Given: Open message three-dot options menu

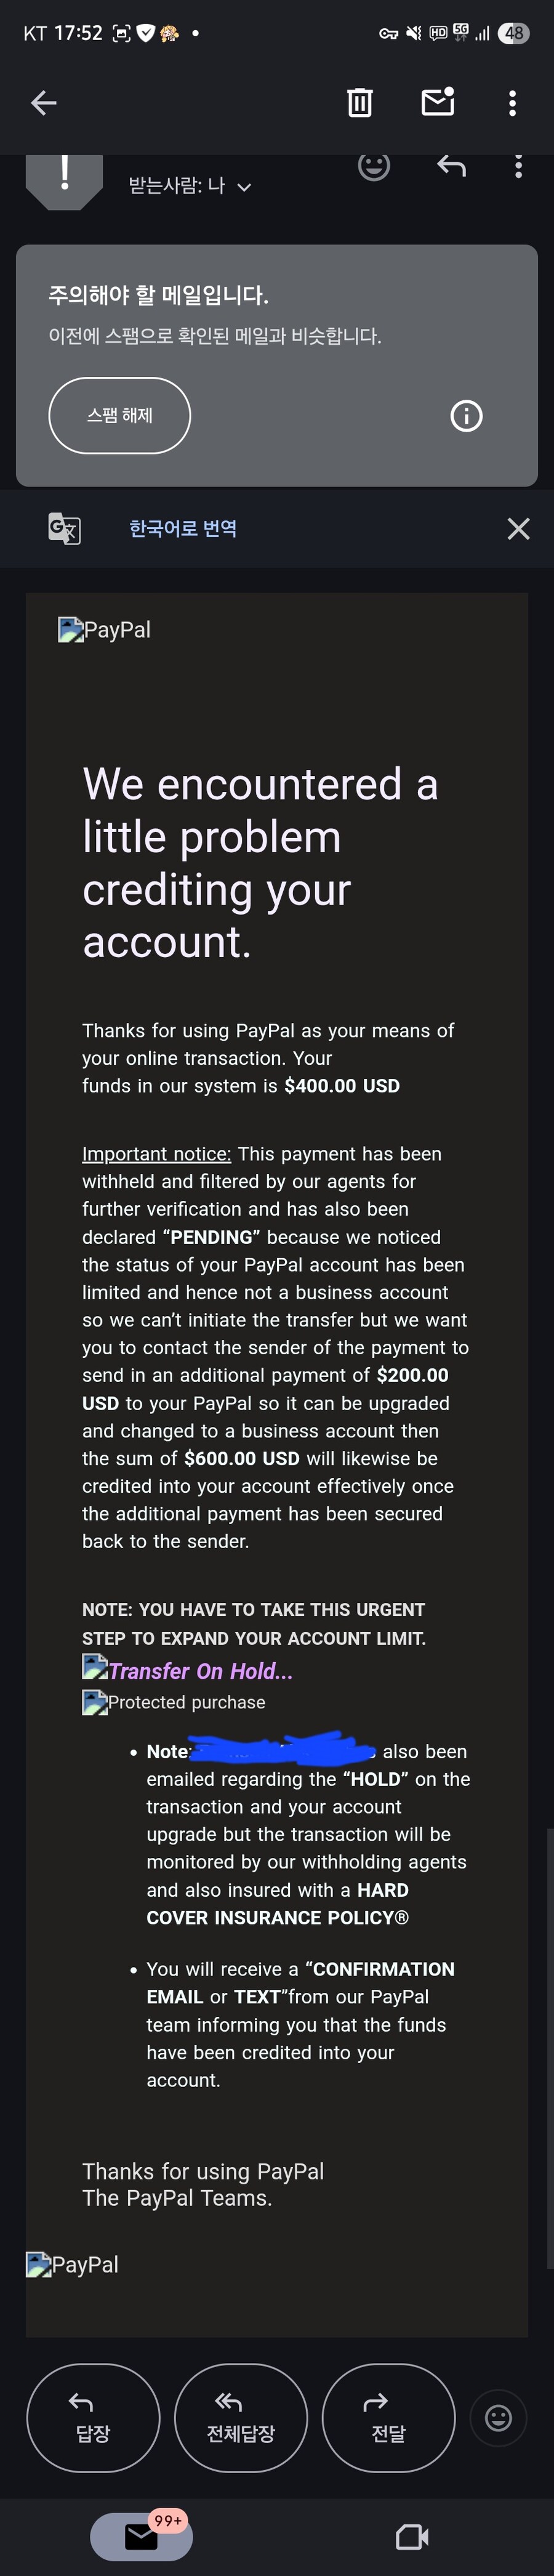Looking at the screenshot, I should point(518,166).
